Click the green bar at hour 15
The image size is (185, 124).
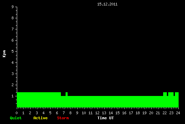(118, 102)
